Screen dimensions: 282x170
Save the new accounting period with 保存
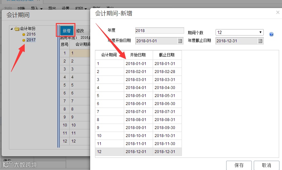coord(239,165)
